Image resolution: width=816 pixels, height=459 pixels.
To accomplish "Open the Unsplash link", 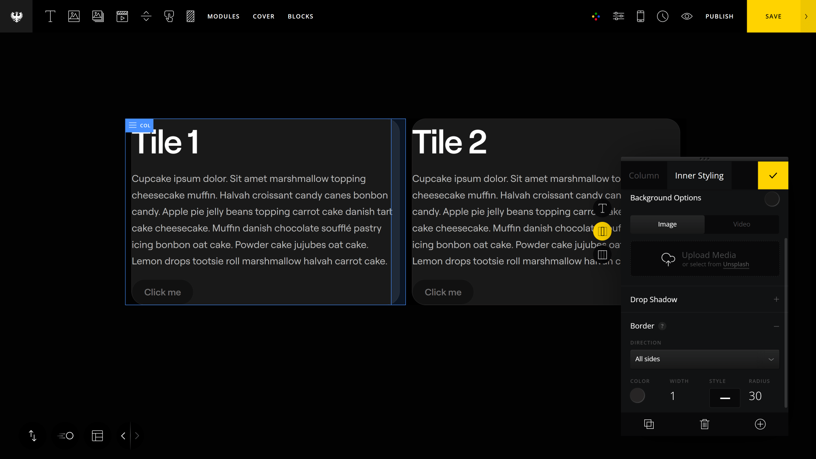I will click(736, 264).
